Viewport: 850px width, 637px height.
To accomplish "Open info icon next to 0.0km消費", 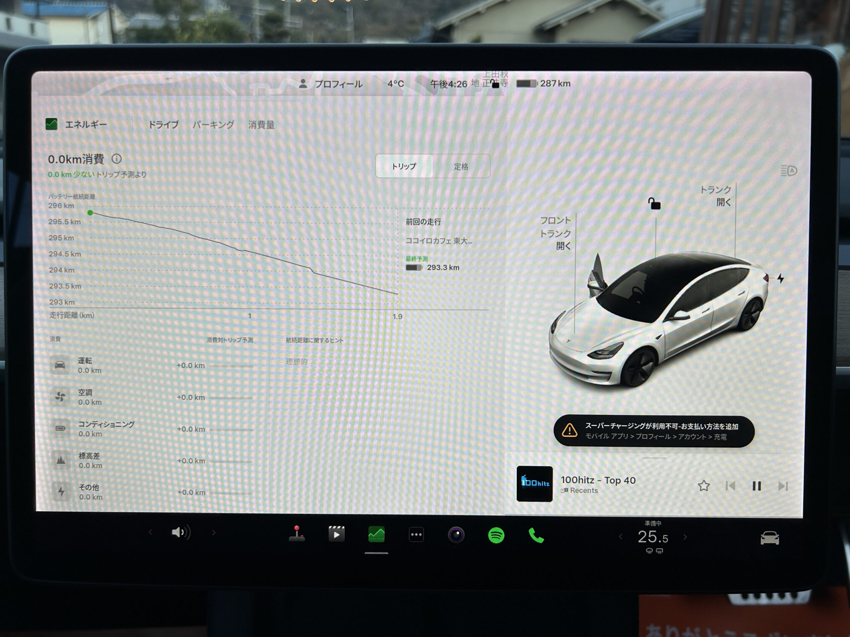I will (x=117, y=159).
